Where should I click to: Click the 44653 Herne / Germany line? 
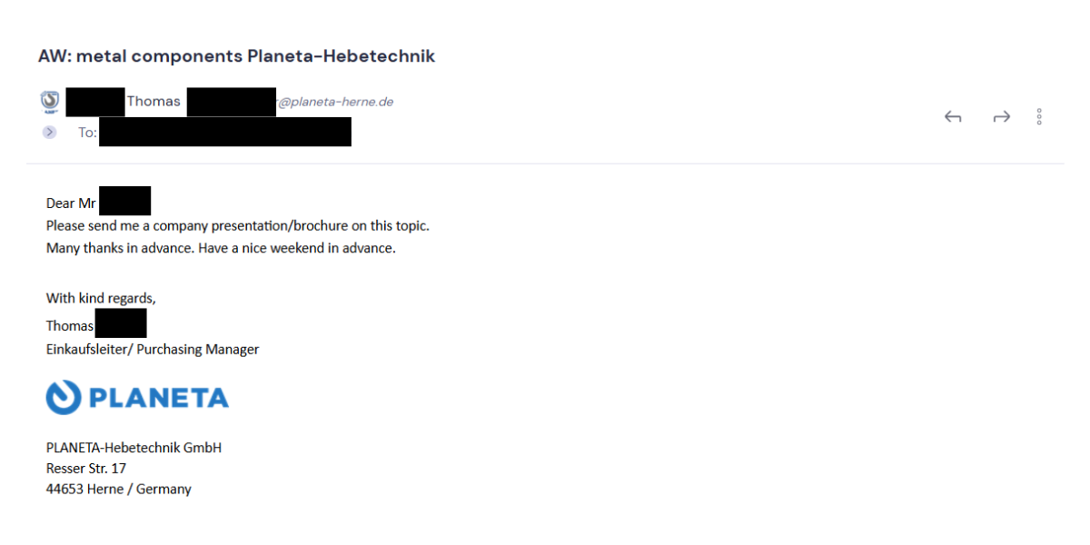point(119,489)
